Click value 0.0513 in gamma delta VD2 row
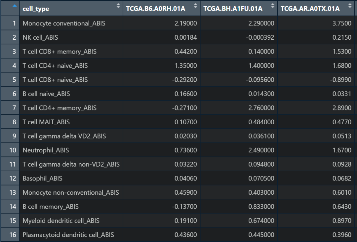Image resolution: width=357 pixels, height=242 pixels. click(x=342, y=136)
